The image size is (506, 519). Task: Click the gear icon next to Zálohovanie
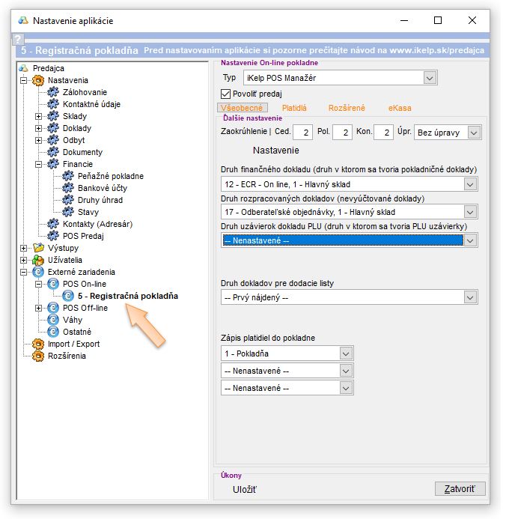52,92
